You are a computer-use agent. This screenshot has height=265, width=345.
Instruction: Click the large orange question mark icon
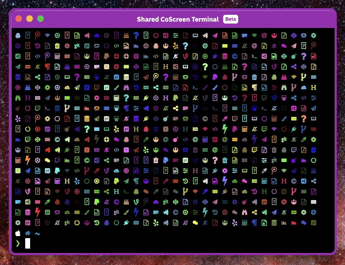click(x=304, y=119)
